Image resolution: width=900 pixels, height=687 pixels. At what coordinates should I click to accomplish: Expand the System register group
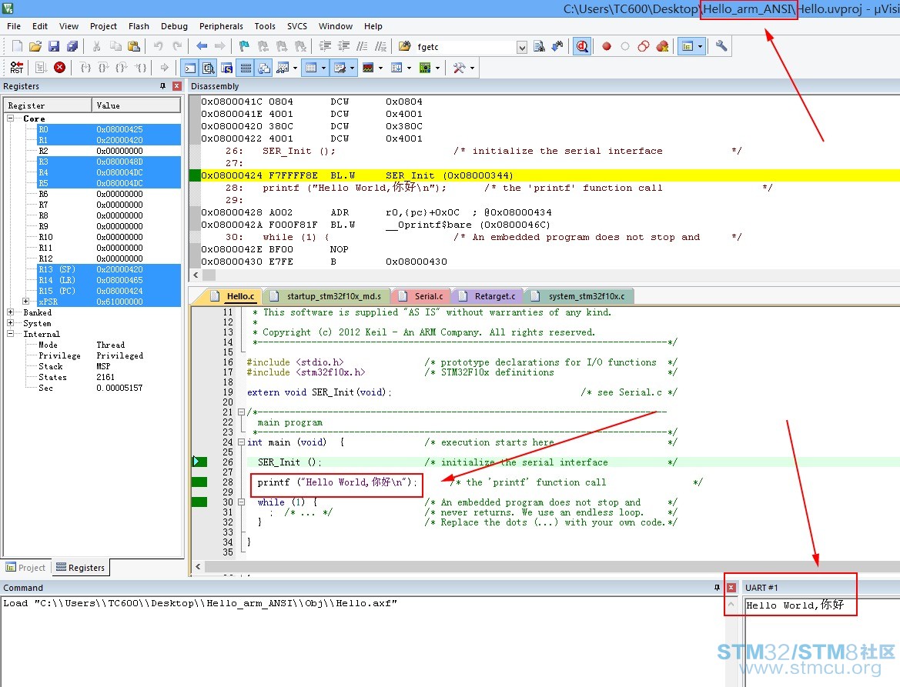point(10,323)
